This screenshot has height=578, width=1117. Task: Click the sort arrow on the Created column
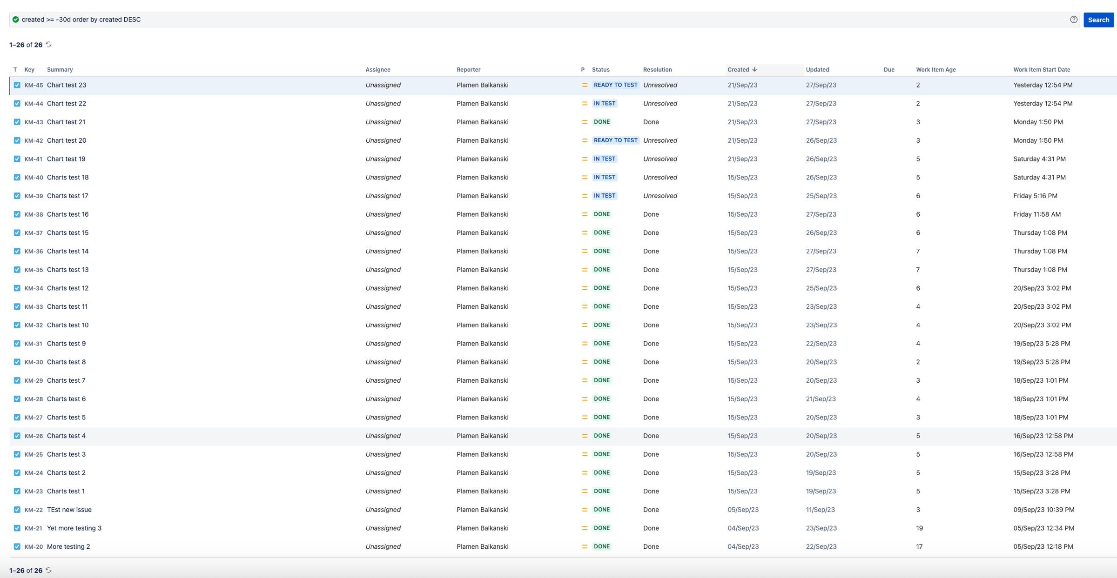[754, 69]
